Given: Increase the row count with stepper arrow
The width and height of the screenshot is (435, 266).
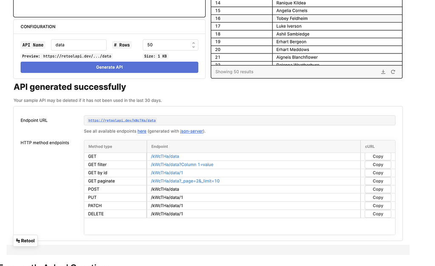Looking at the screenshot, I should tap(193, 43).
